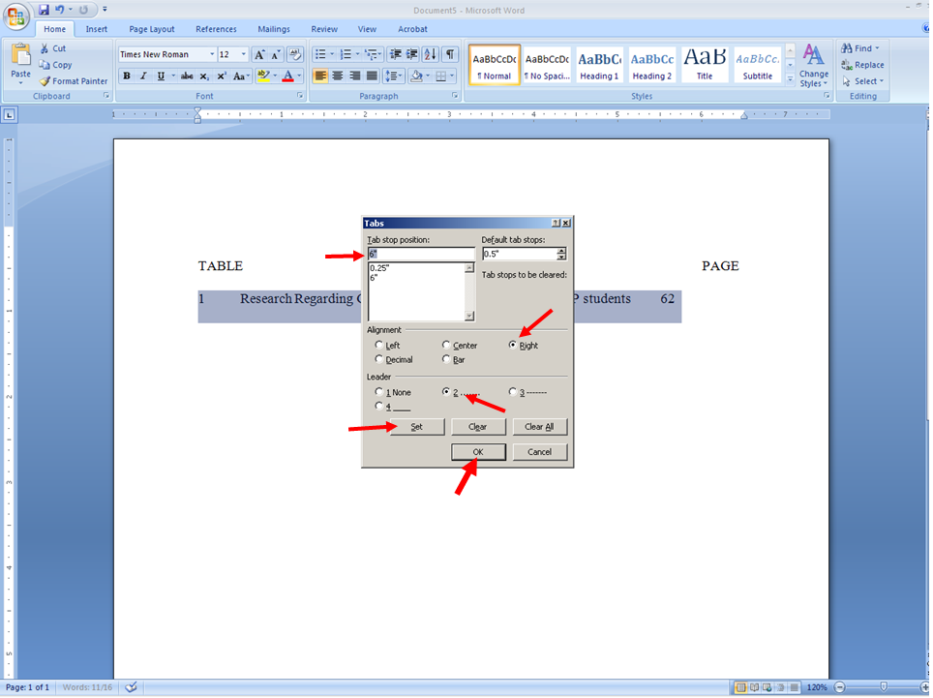Apply italic formatting

(x=142, y=76)
